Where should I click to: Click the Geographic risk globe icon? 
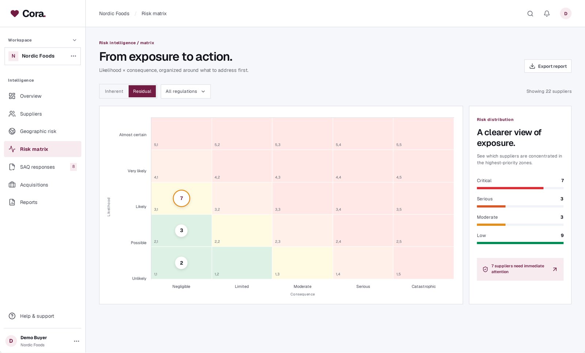tap(12, 131)
